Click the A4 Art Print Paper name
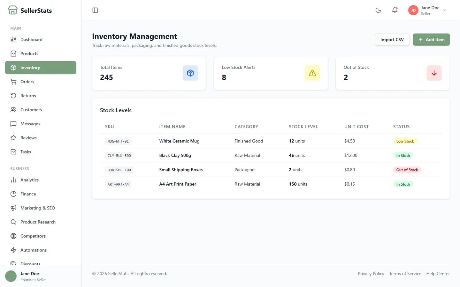Image resolution: width=460 pixels, height=287 pixels. coord(178,184)
